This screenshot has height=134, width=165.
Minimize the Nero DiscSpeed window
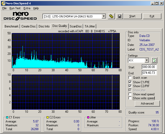click(153, 3)
